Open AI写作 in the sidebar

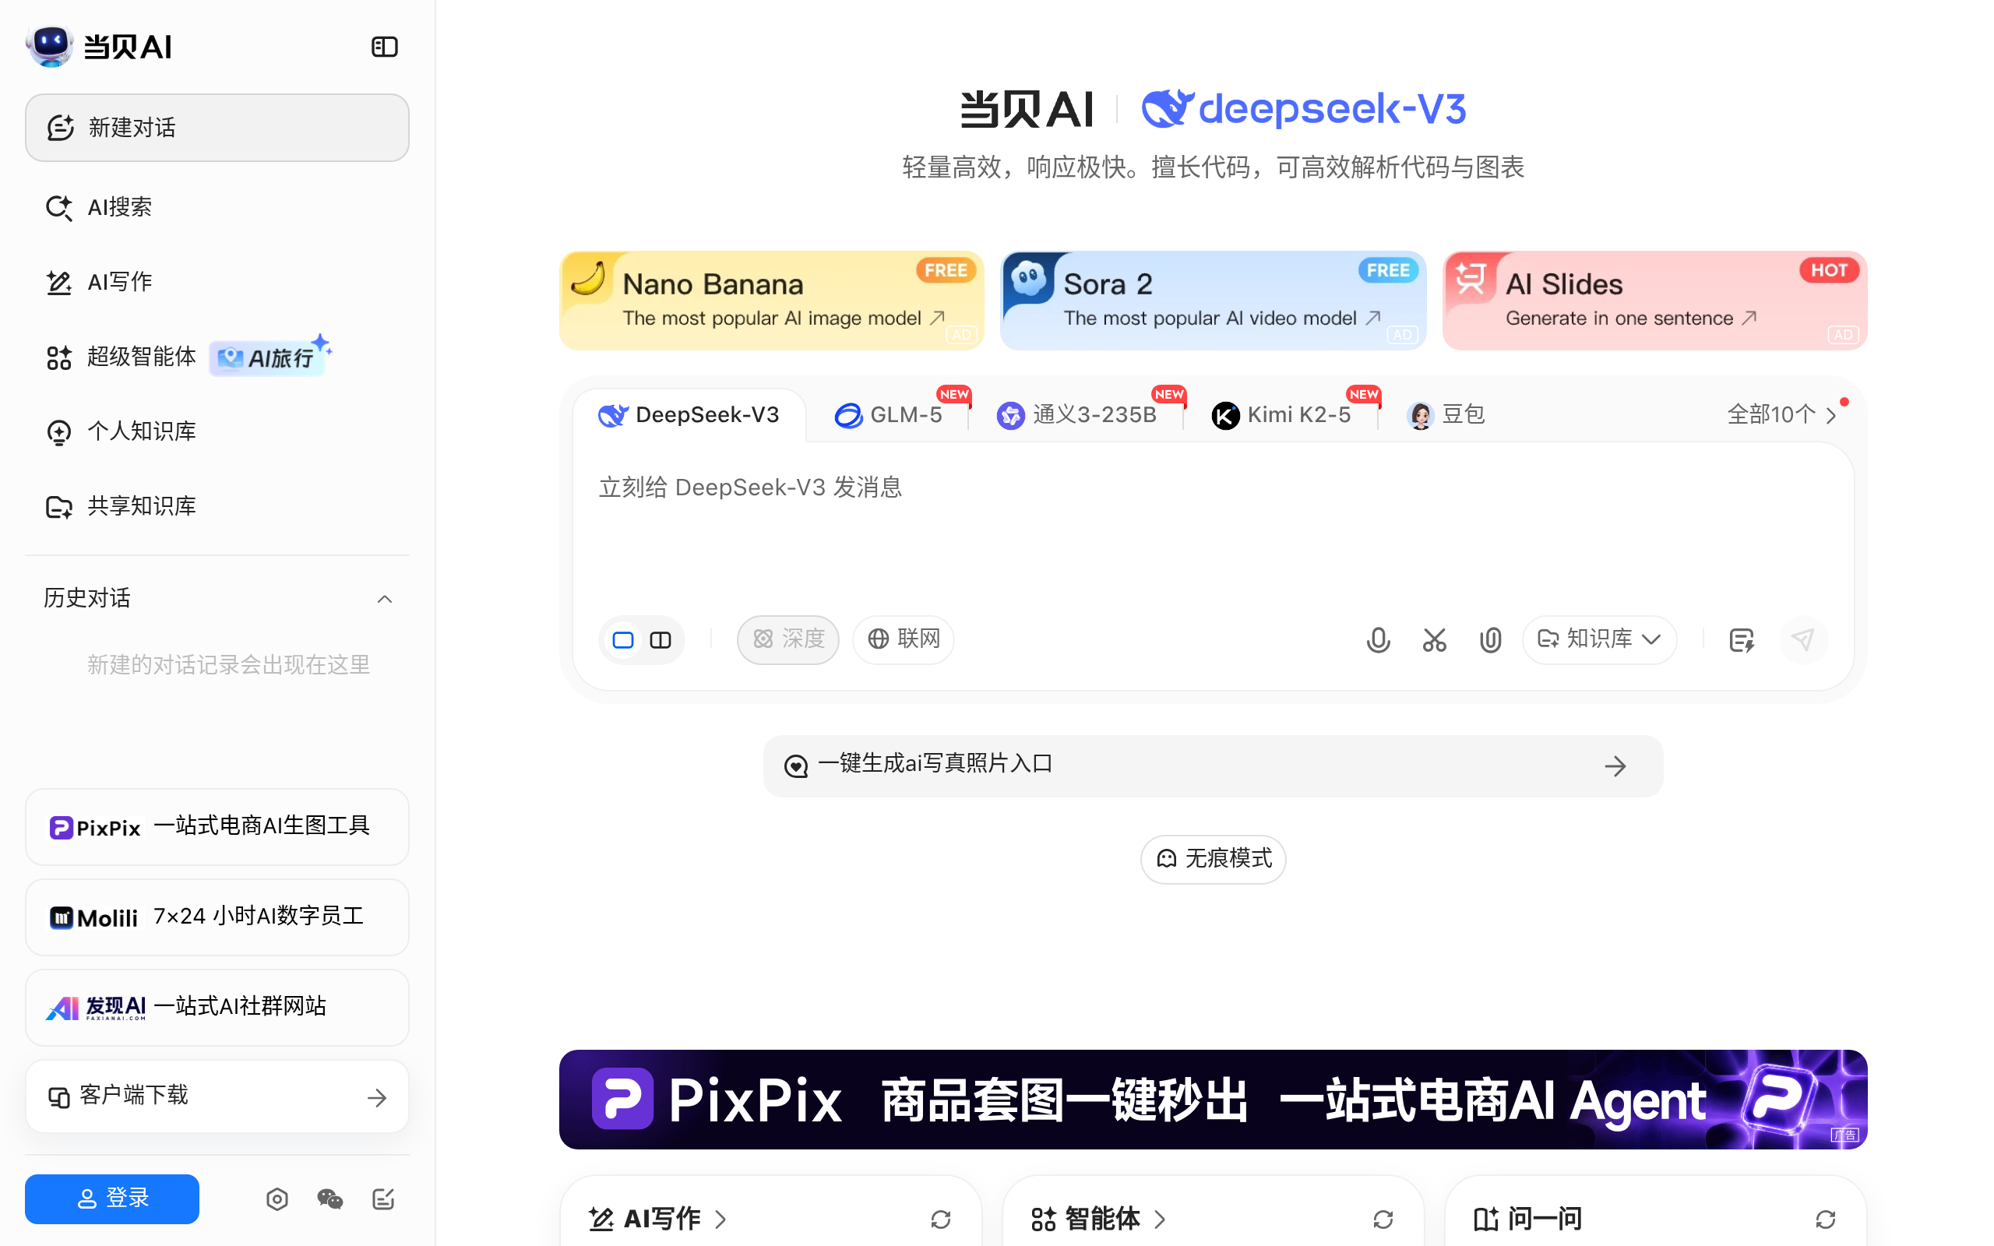click(x=217, y=282)
